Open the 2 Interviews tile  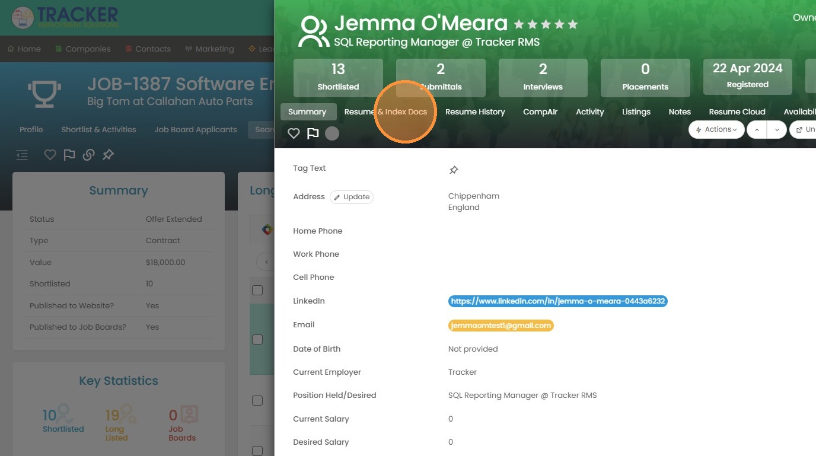(543, 78)
